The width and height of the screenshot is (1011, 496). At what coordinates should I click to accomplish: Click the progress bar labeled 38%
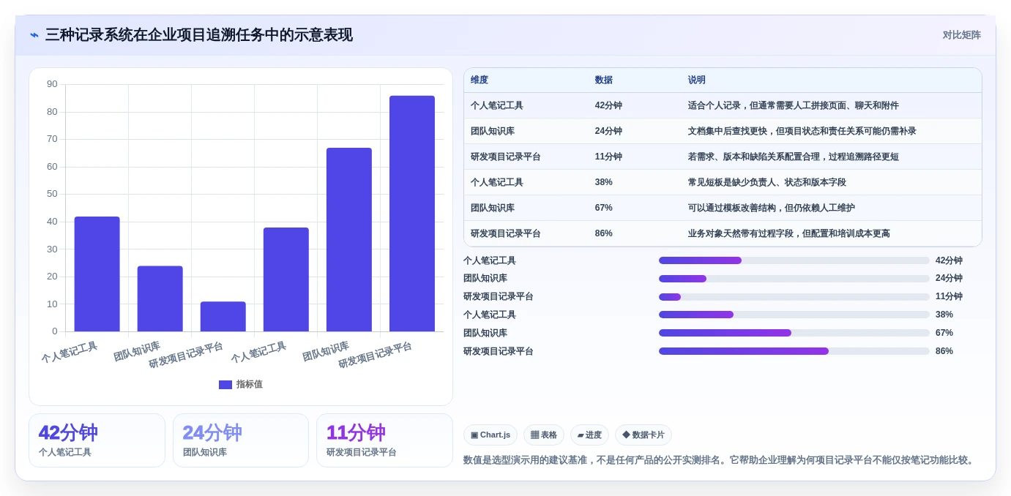pos(794,315)
